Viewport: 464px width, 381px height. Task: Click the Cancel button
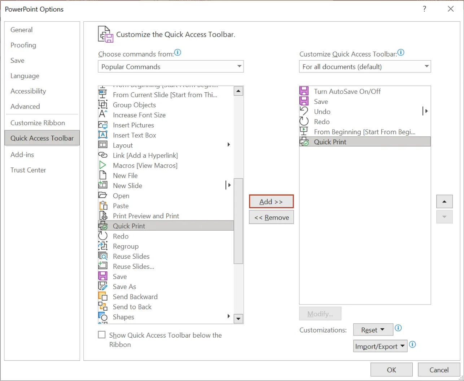pos(438,369)
